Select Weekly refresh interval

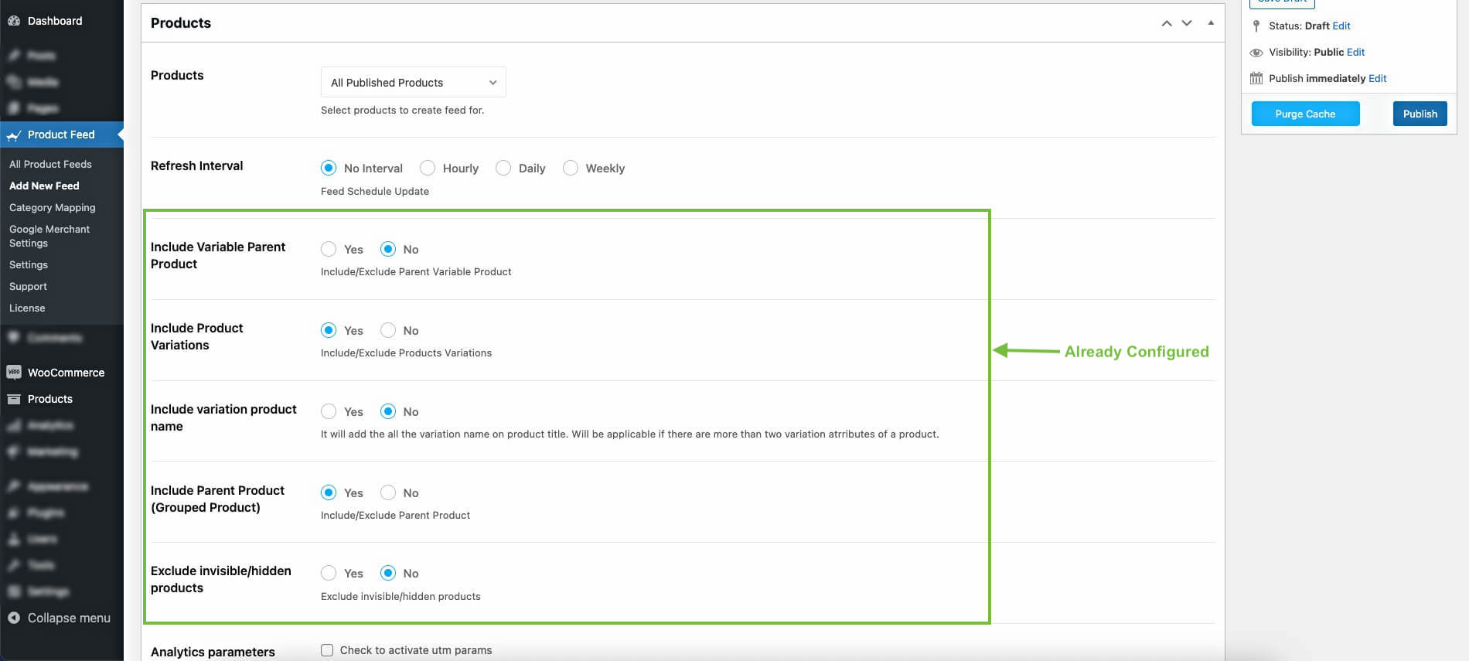(x=571, y=168)
